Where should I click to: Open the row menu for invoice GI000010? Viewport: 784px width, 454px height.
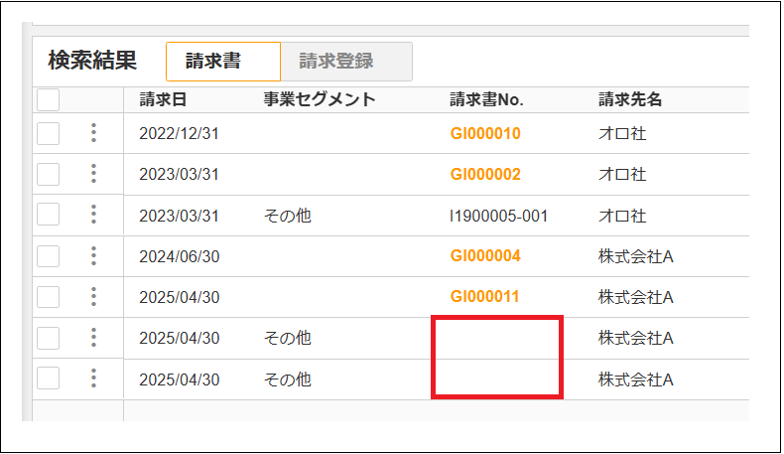pos(93,133)
